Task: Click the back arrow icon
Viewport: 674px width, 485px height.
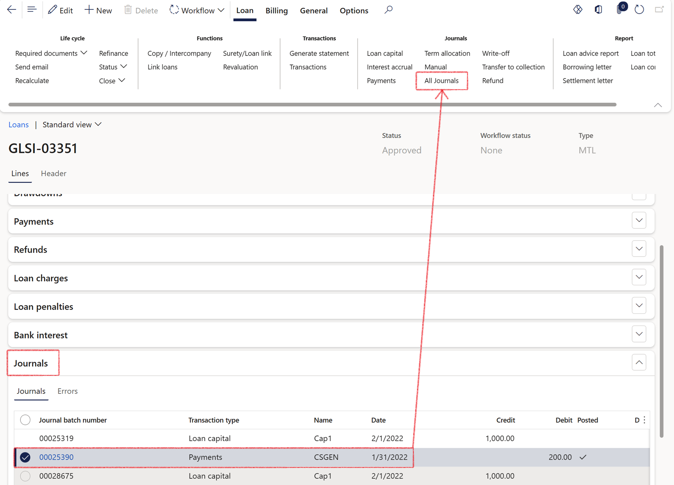Action: coord(12,10)
